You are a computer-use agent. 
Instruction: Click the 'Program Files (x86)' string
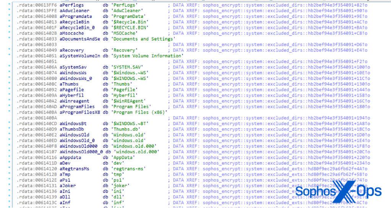click(139, 112)
